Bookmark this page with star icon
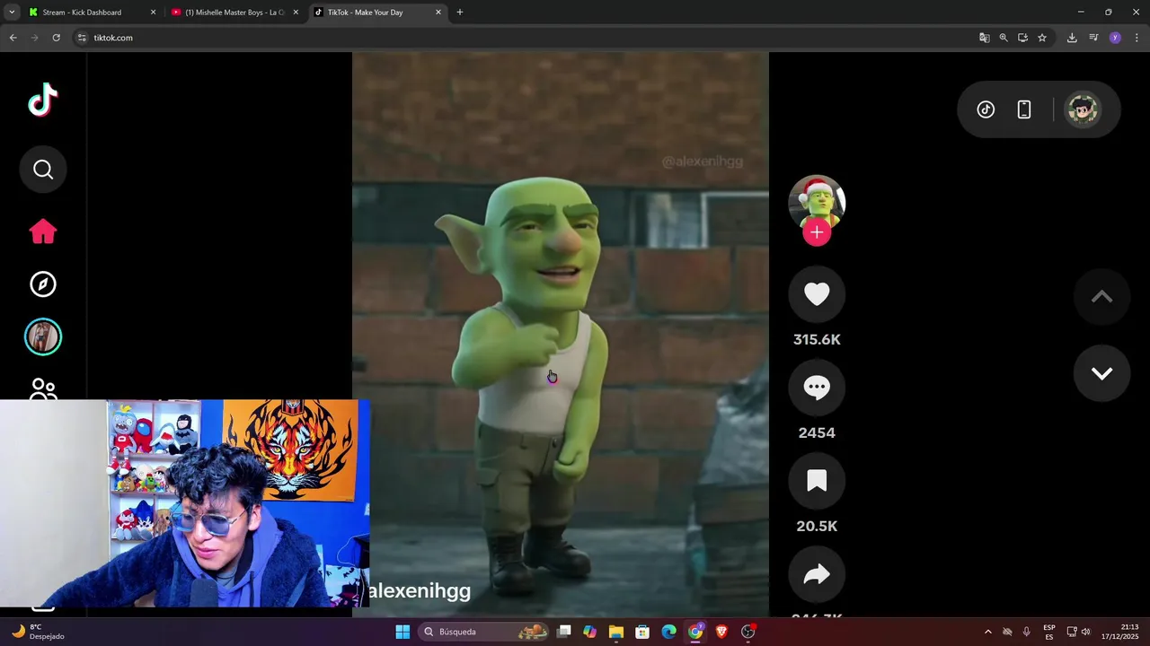This screenshot has height=646, width=1150. (x=1042, y=38)
